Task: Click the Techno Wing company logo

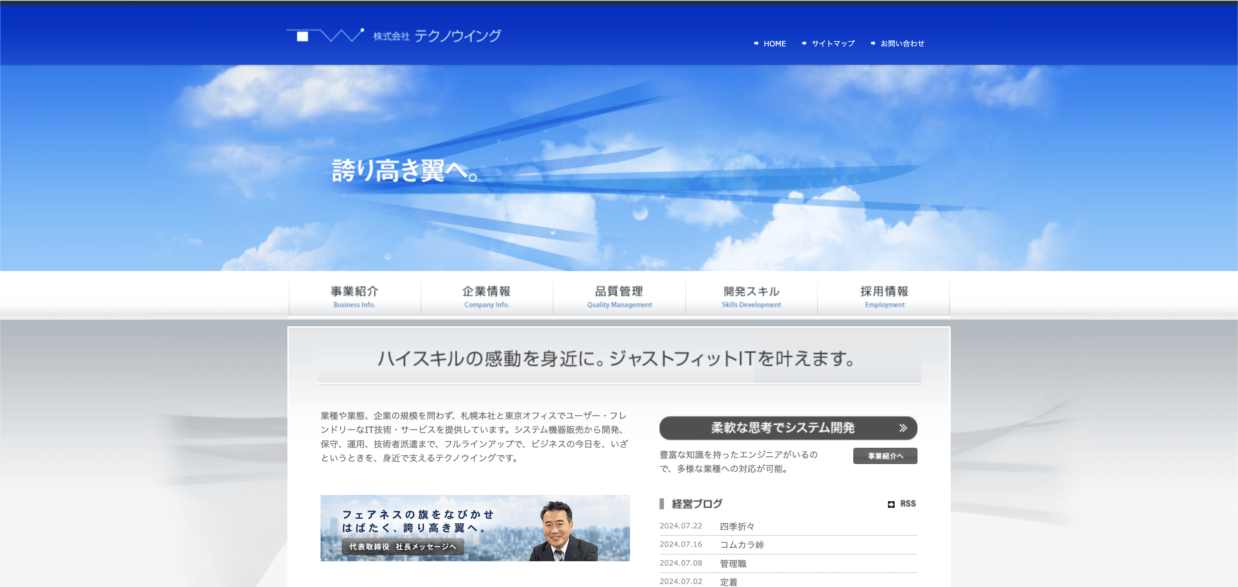Action: (x=393, y=36)
